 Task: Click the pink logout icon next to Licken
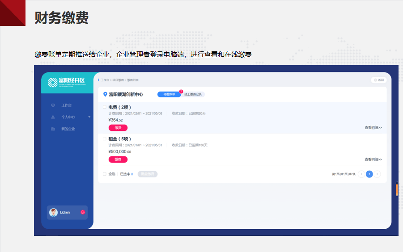(x=83, y=212)
